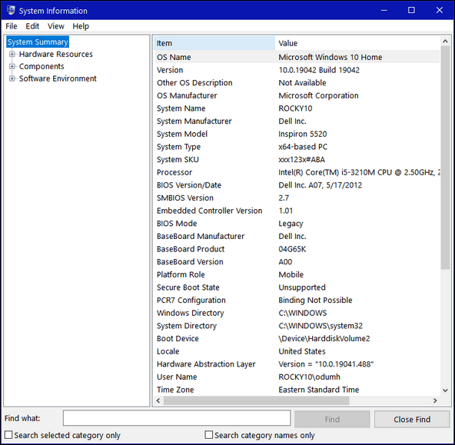Click the BIOS Version/Date item
455x445 pixels.
coord(189,184)
